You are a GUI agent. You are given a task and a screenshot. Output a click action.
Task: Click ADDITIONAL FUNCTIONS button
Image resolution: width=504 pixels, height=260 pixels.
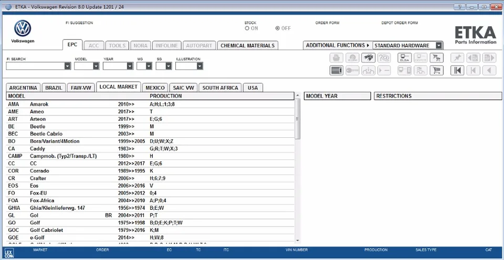[338, 45]
